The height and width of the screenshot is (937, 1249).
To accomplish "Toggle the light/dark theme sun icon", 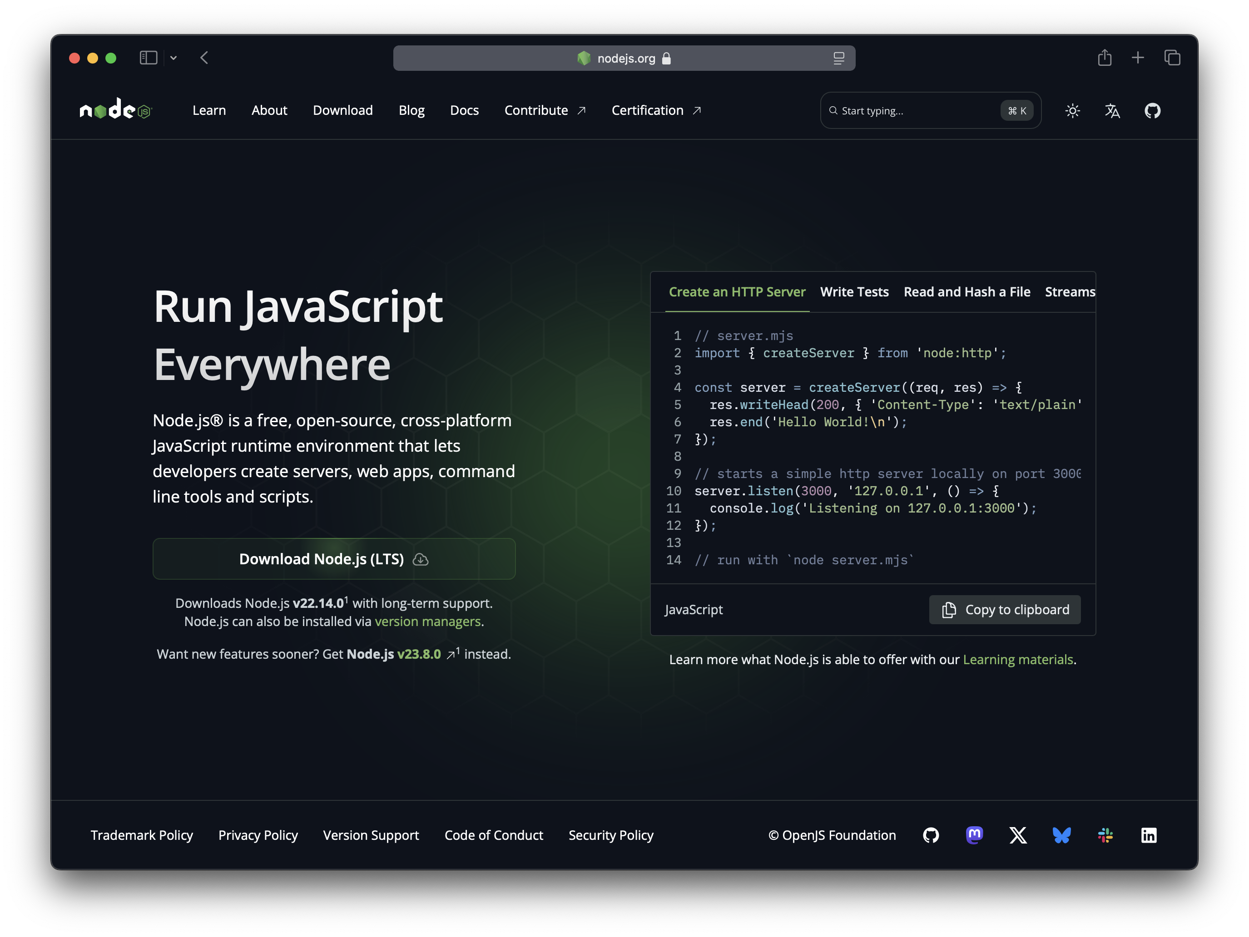I will coord(1072,111).
